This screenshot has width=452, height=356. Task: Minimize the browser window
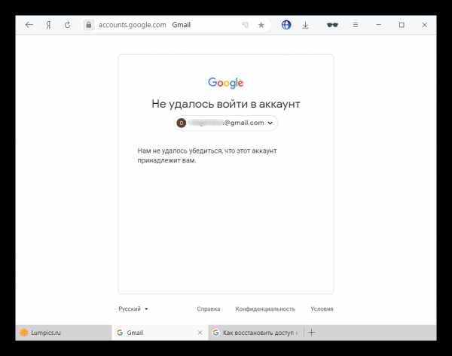[379, 25]
